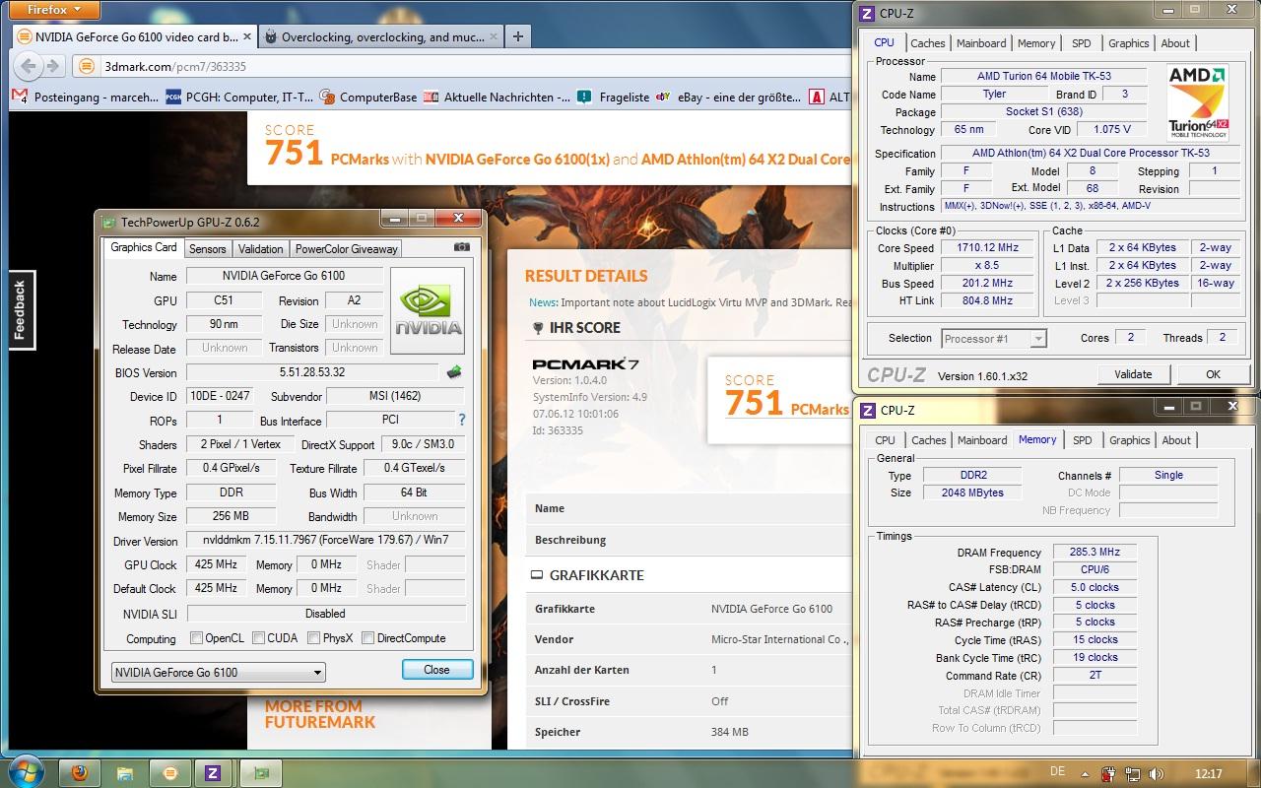
Task: Click the GPU-Z taskbar icon
Action: [x=259, y=772]
